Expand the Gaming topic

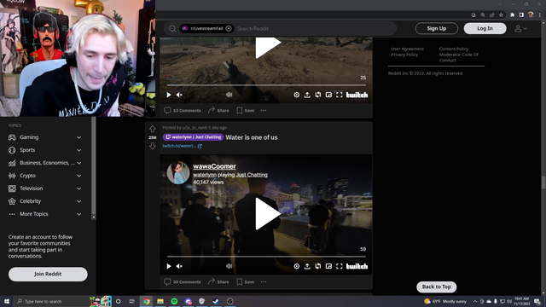tap(45, 137)
